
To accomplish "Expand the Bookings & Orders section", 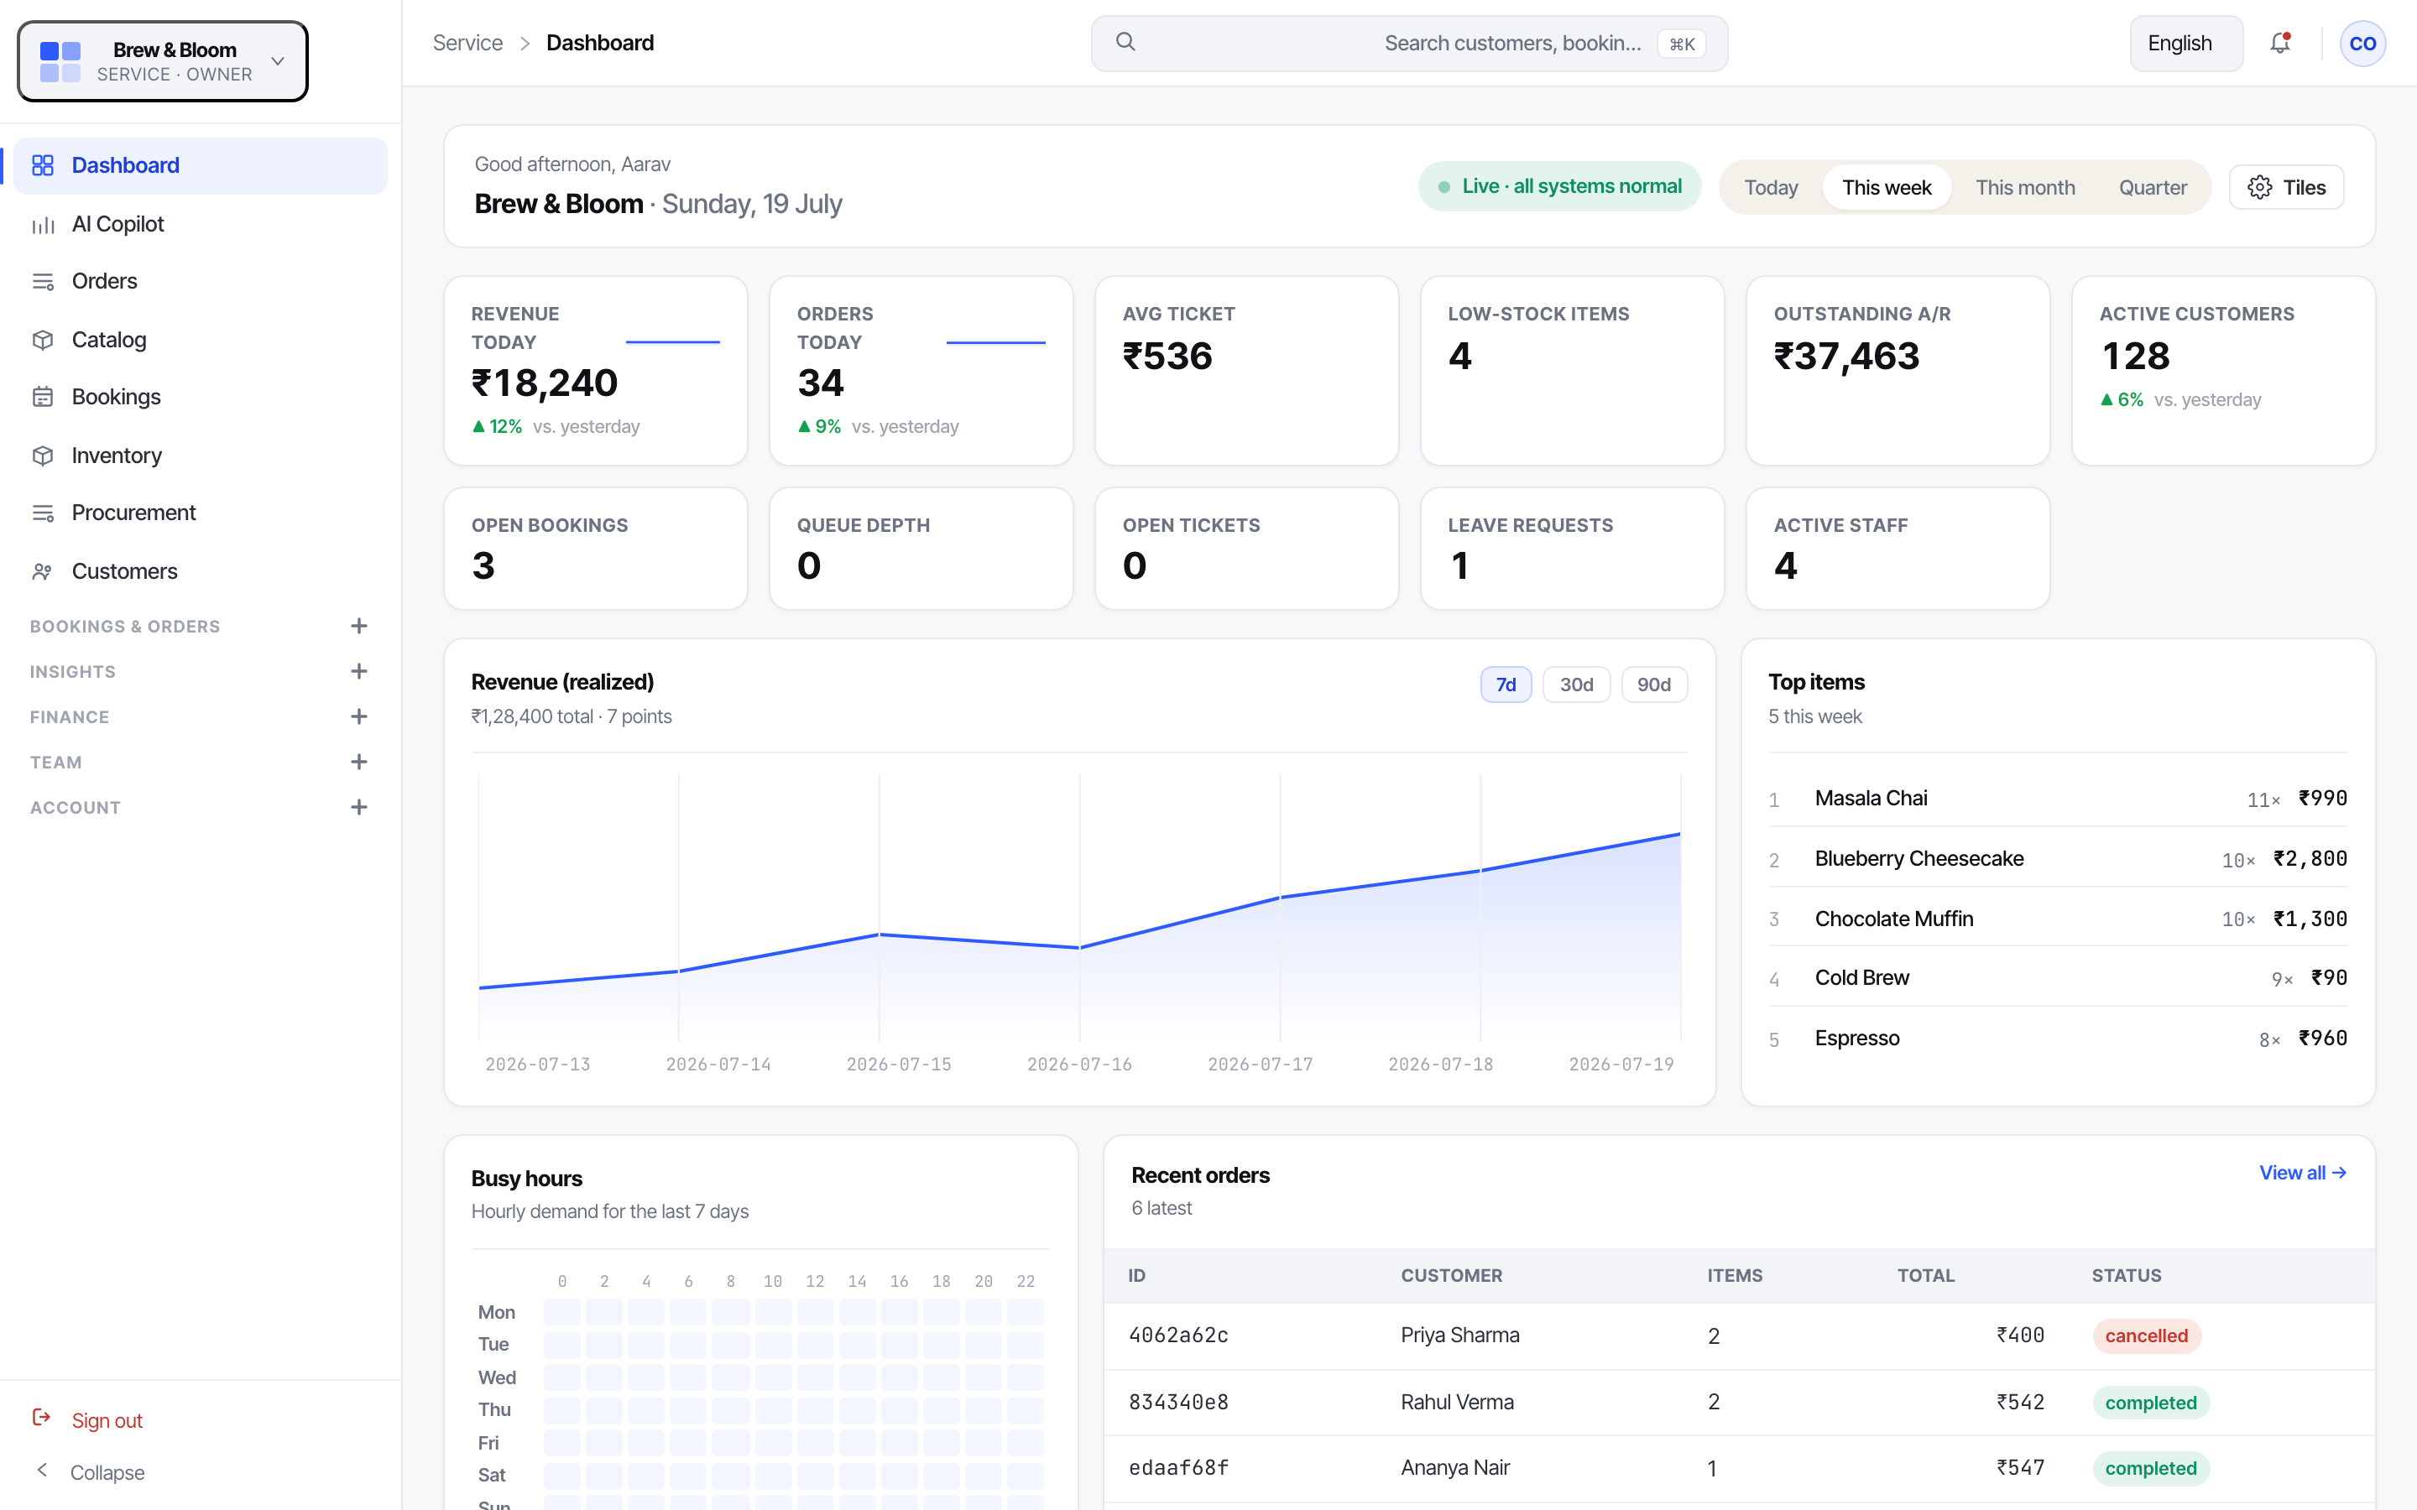I will (x=358, y=626).
